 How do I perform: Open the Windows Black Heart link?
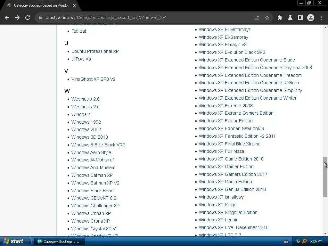(x=93, y=191)
